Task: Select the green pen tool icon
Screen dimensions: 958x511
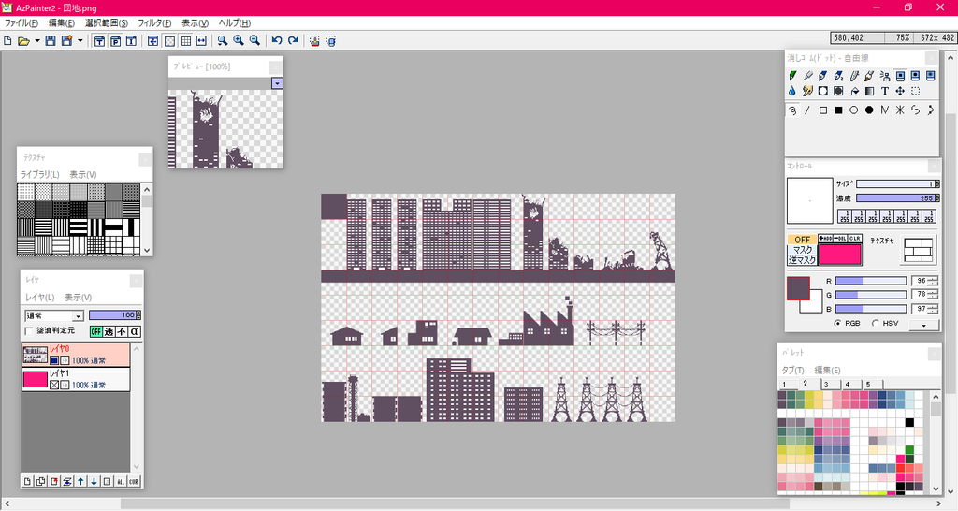Action: click(x=792, y=76)
